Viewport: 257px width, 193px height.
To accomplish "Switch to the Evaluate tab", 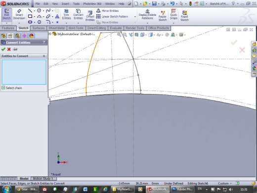I will [116, 28].
